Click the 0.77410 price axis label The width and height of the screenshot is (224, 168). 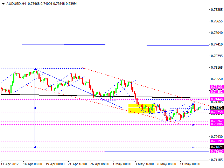click(x=217, y=44)
